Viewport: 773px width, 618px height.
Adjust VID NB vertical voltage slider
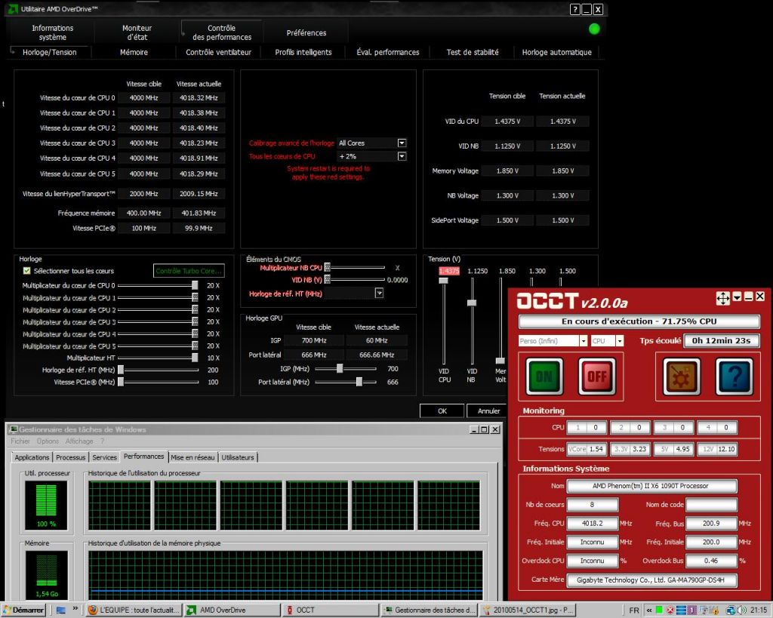[472, 303]
